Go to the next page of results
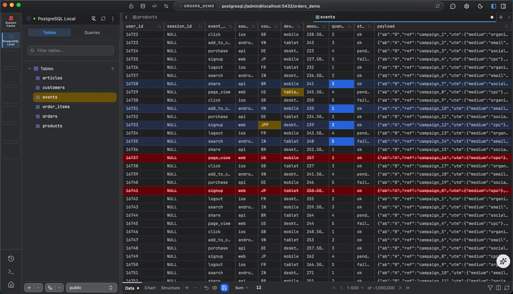Viewport: 513px width, 294px height. [400, 288]
